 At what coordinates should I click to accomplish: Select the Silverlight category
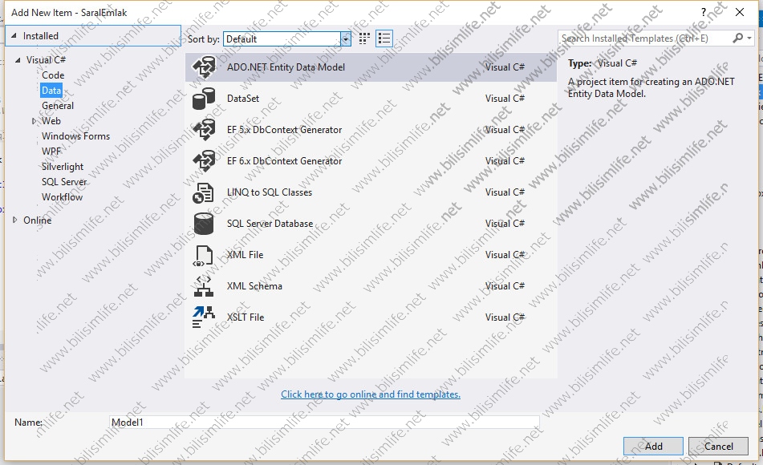(63, 166)
